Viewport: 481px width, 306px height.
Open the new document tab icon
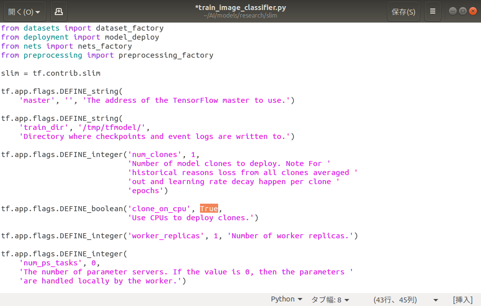coord(59,12)
